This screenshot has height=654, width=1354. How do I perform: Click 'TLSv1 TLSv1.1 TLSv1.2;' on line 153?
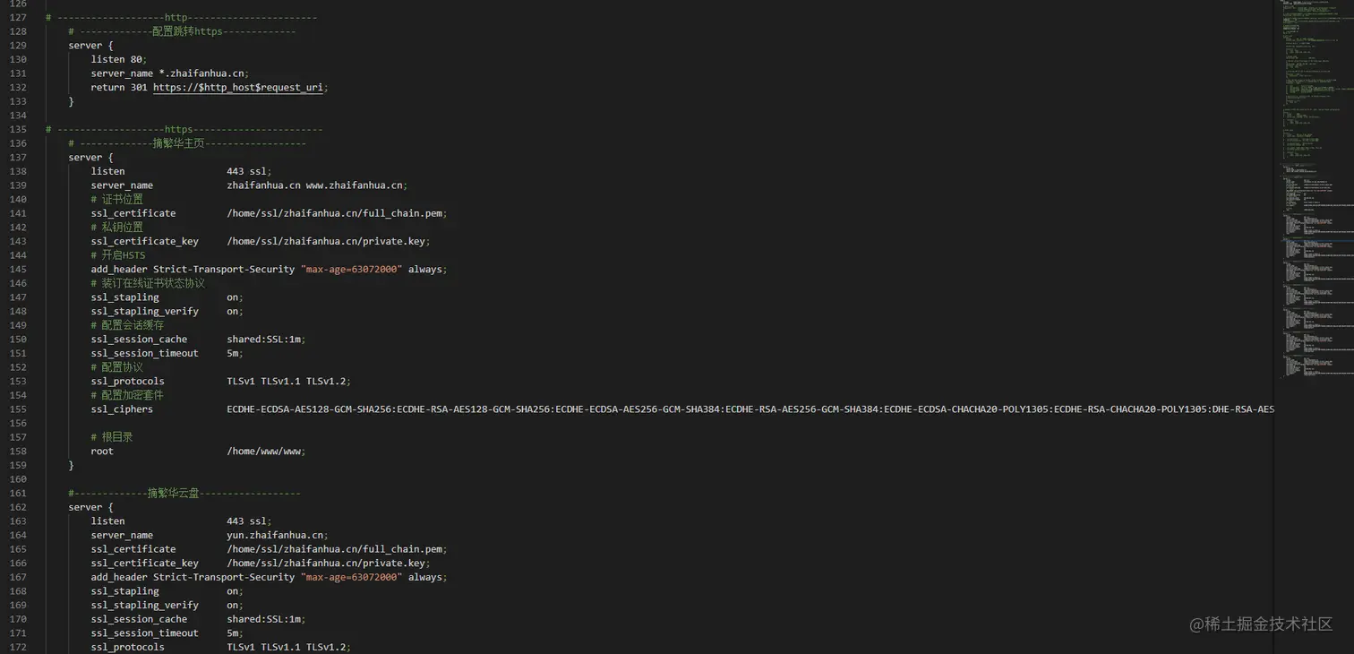click(288, 382)
